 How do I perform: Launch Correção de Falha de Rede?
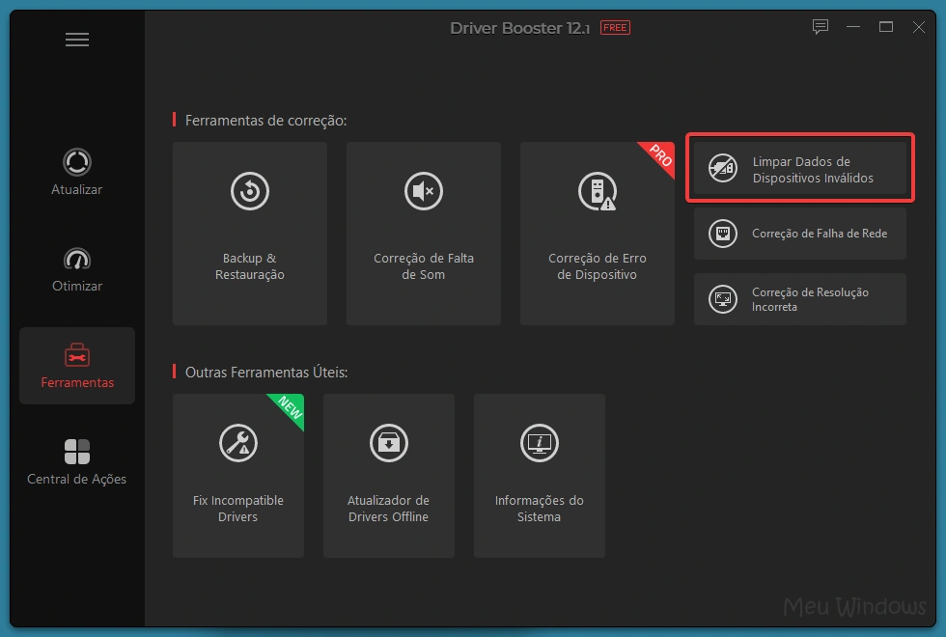tap(799, 233)
